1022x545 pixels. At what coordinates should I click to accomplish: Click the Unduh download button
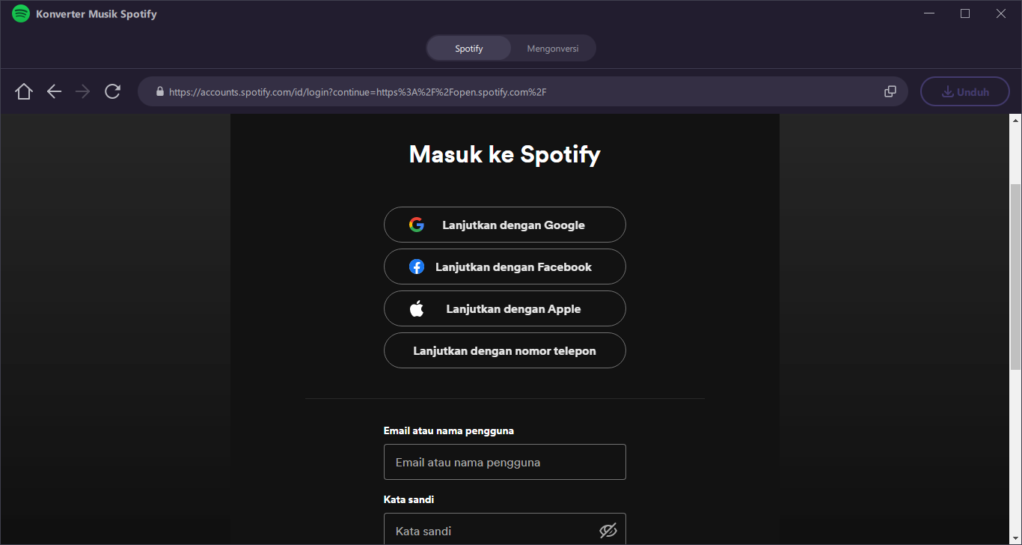click(965, 92)
